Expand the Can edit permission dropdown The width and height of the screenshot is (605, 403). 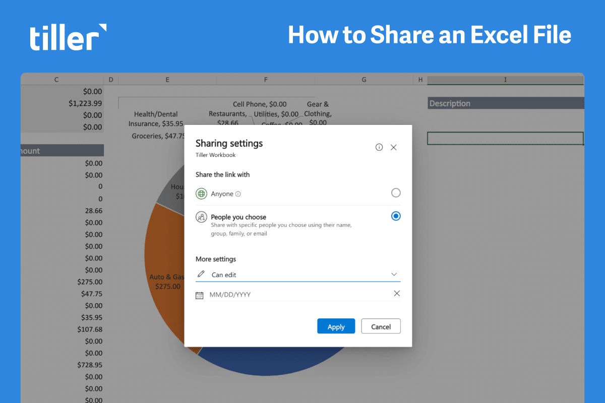click(394, 274)
